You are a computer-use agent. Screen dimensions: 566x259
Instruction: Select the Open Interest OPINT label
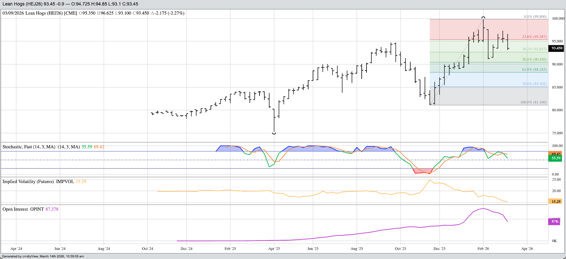(x=23, y=209)
